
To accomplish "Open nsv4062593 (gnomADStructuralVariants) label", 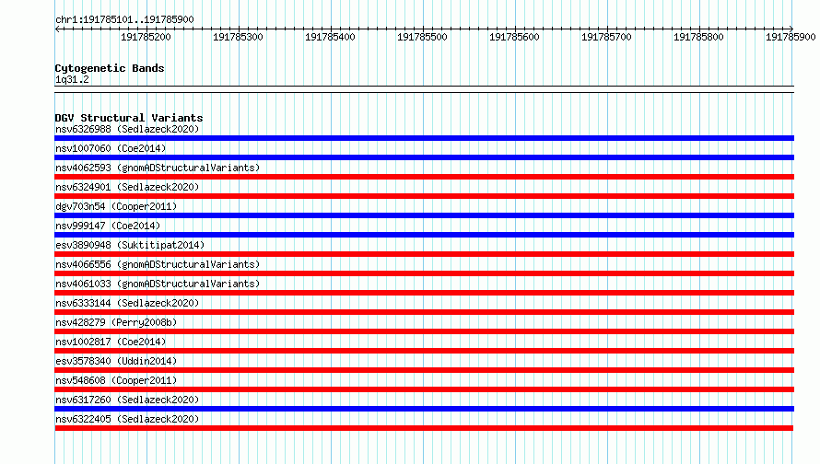I will click(158, 168).
